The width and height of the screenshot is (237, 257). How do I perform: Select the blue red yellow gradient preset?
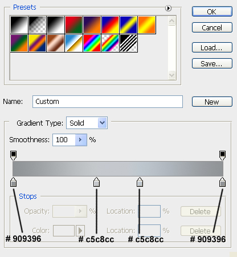pyautogui.click(x=110, y=25)
